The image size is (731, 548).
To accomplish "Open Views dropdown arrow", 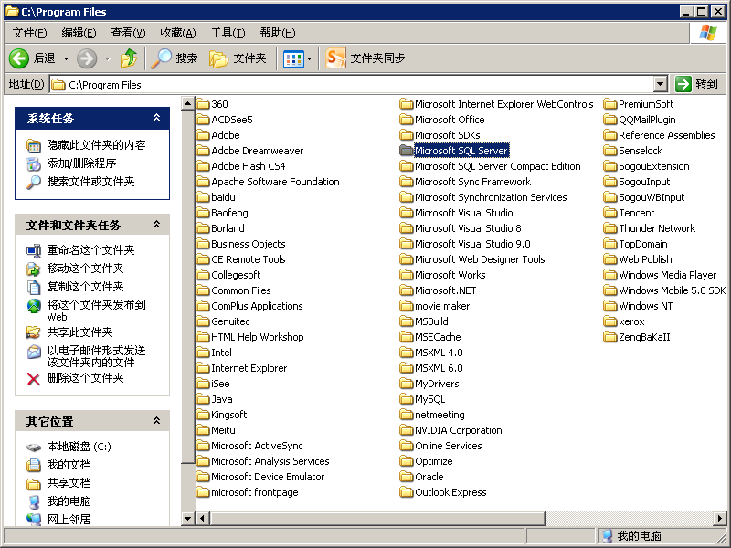I will (309, 59).
